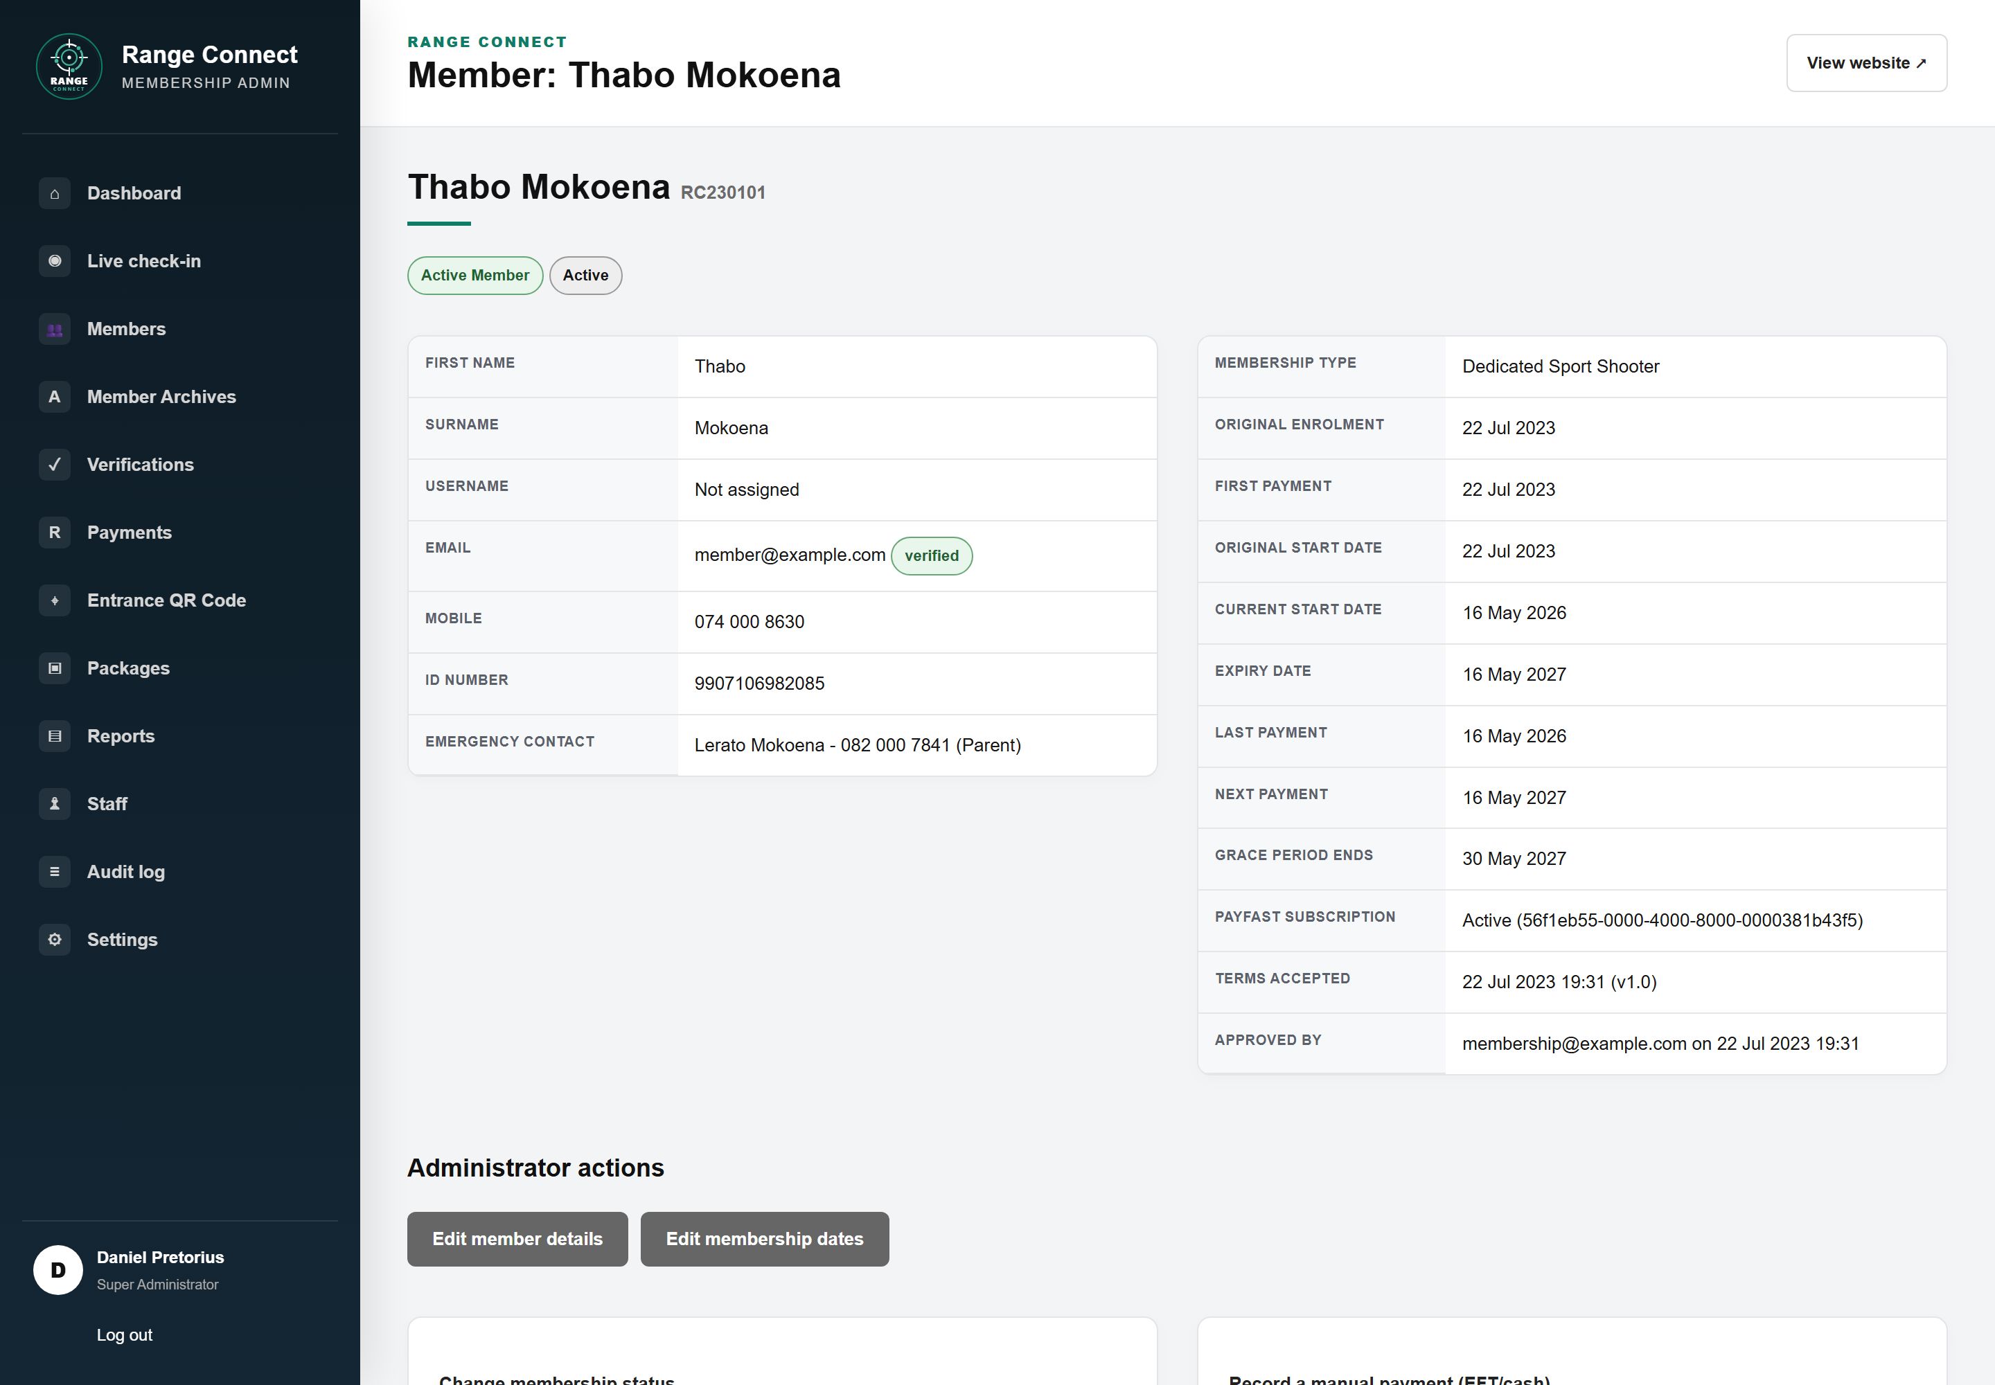Click the Dedicated Sport Shooter value
The image size is (1995, 1385).
pyautogui.click(x=1560, y=366)
